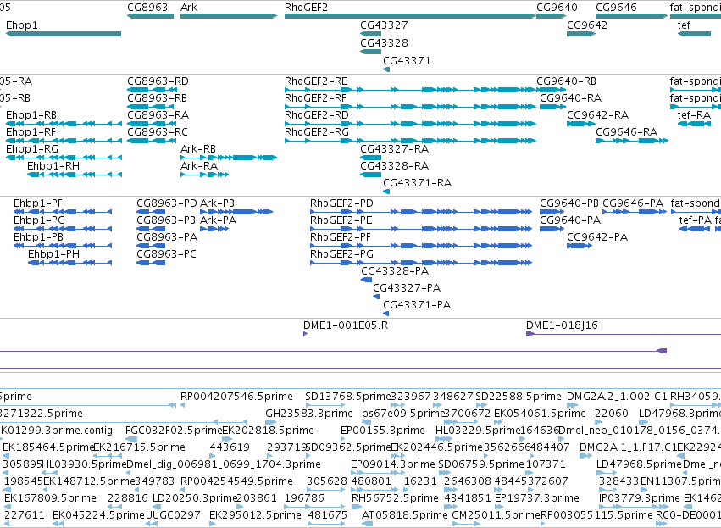
Task: Select the Ark-PA protein feature
Action: coord(214,229)
